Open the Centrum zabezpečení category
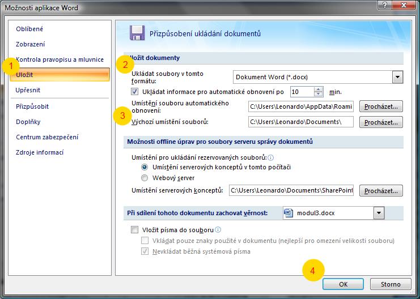Image resolution: width=420 pixels, height=299 pixels. [x=47, y=137]
